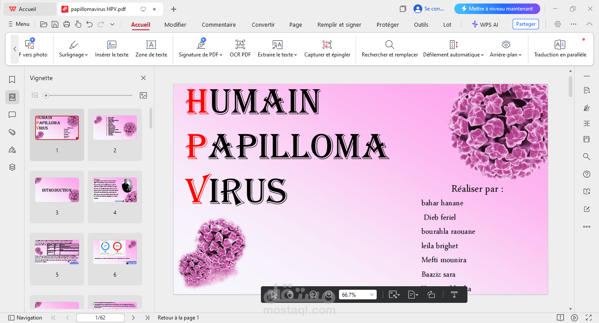
Task: Adjust the thumbnail size slider handle
Action: 46,95
